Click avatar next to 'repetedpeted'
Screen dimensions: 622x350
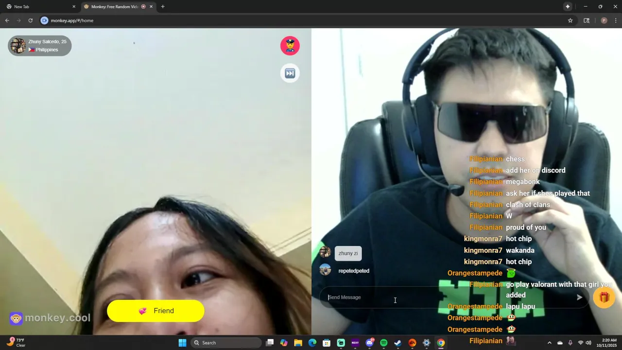coord(325,270)
